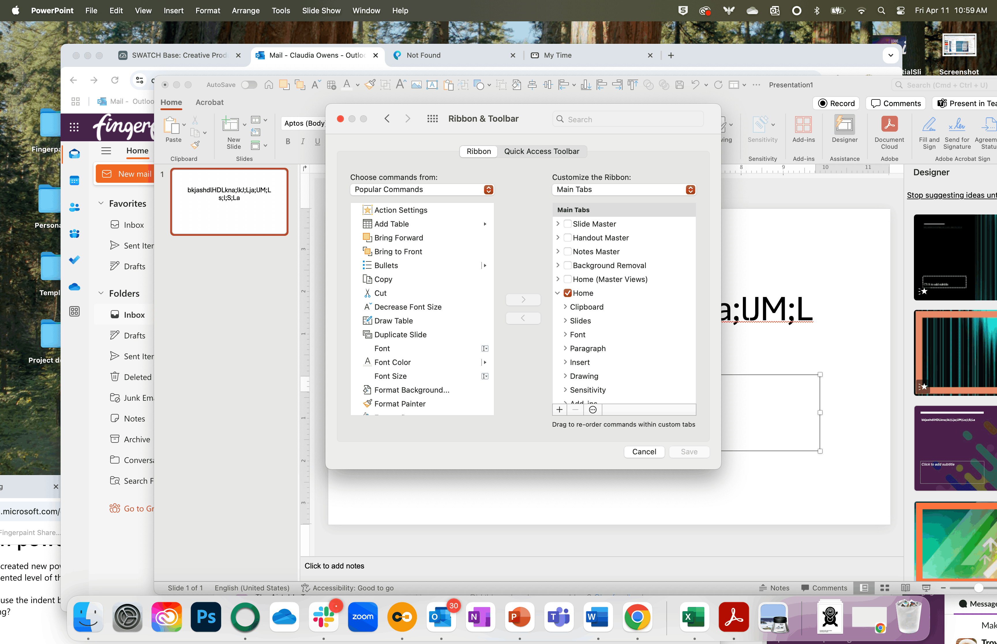Open the Main Tabs dropdown

tap(623, 190)
